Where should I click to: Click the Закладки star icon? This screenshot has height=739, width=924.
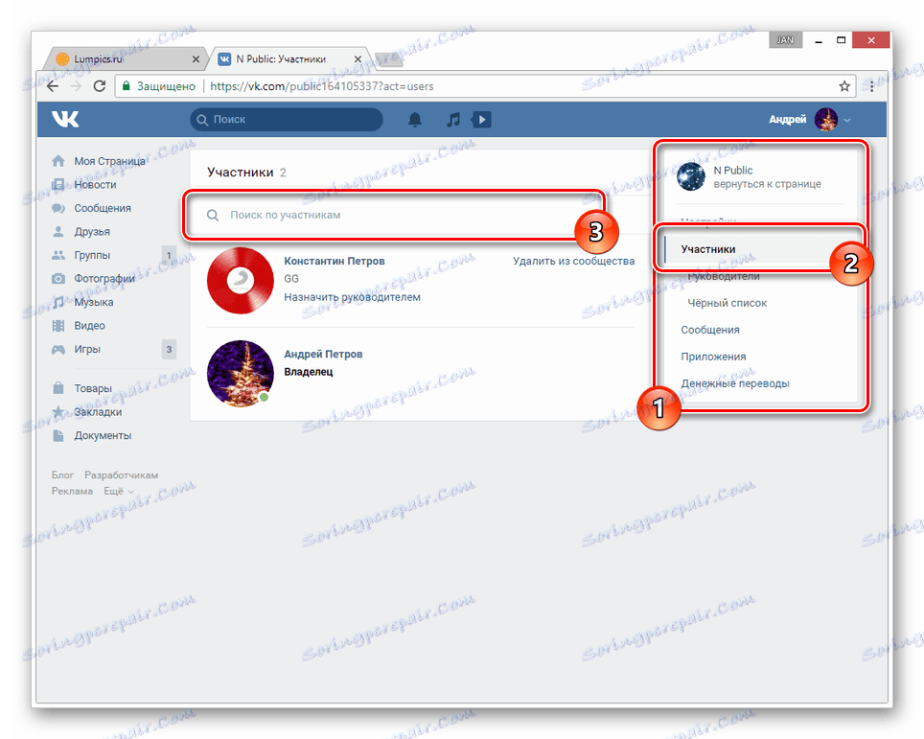pos(58,412)
